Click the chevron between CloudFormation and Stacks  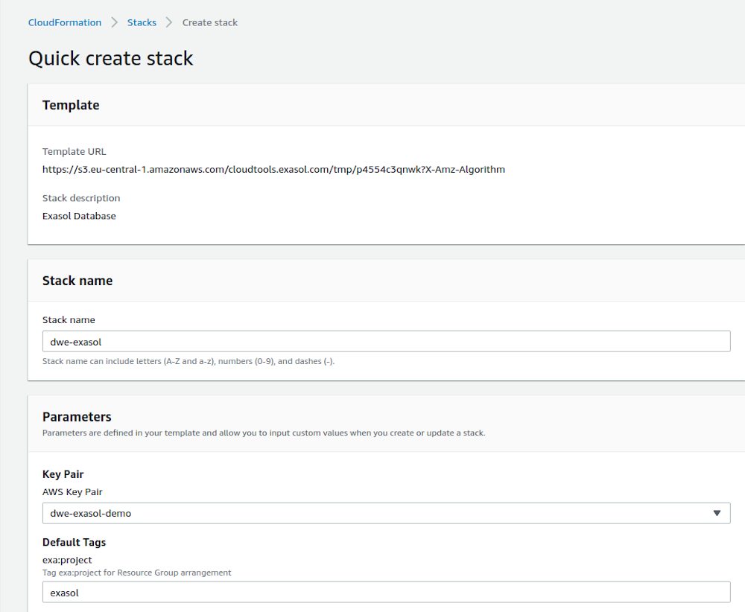pos(114,22)
